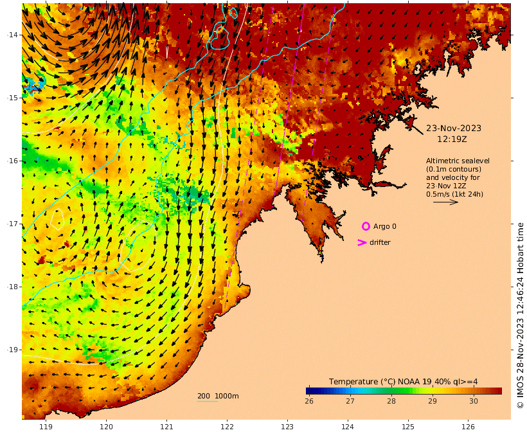Click the '200 1000m' depth contour label
527x437 pixels.
(x=218, y=396)
